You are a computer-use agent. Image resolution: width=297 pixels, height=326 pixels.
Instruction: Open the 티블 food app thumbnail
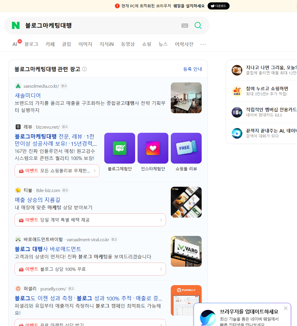tap(186, 202)
